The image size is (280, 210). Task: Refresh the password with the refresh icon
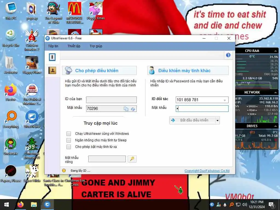133,109
